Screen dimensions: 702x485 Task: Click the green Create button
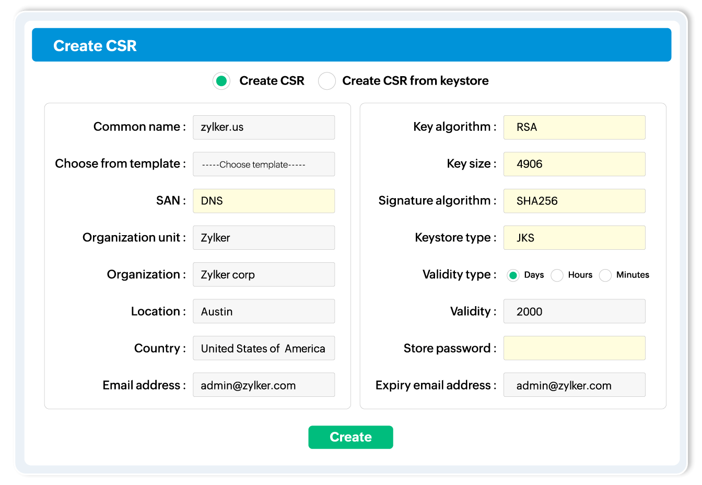(x=350, y=437)
